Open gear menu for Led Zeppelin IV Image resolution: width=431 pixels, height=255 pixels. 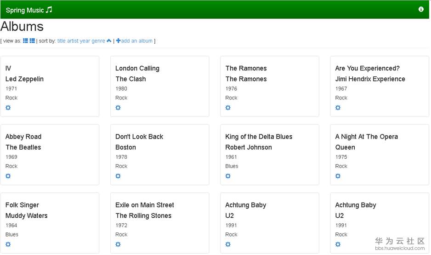click(8, 108)
